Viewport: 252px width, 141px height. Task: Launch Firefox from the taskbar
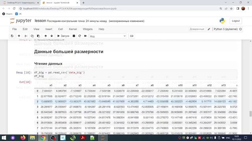point(23,137)
